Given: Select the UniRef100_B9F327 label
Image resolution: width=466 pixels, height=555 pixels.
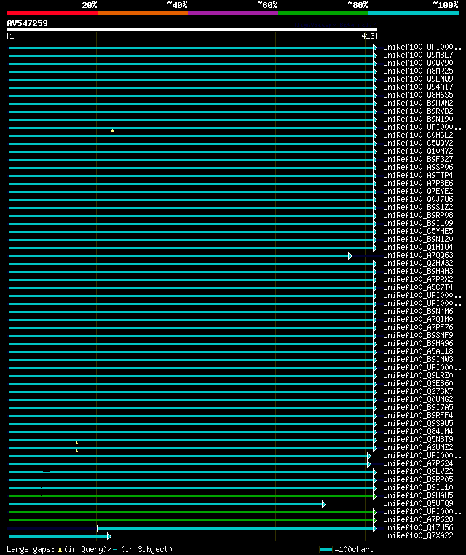Looking at the screenshot, I should (x=418, y=159).
